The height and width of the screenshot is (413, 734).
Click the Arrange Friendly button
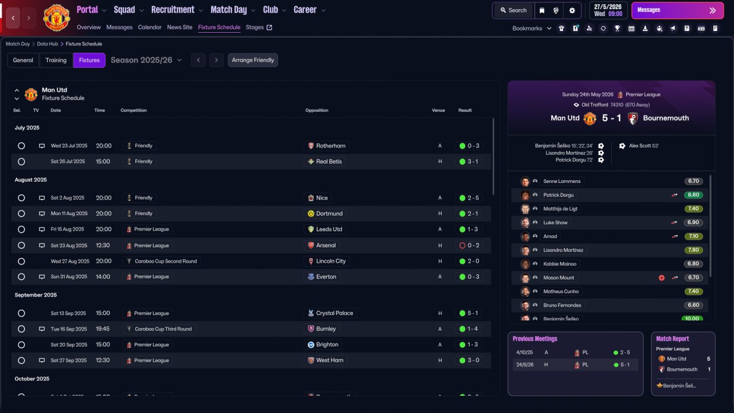coord(253,60)
